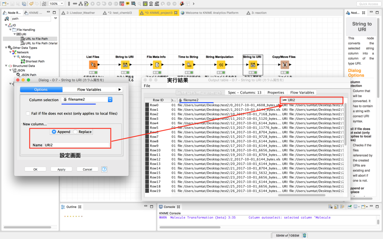Image resolution: width=383 pixels, height=239 pixels.
Task: Click the Open Console icon
Action: 363,207
